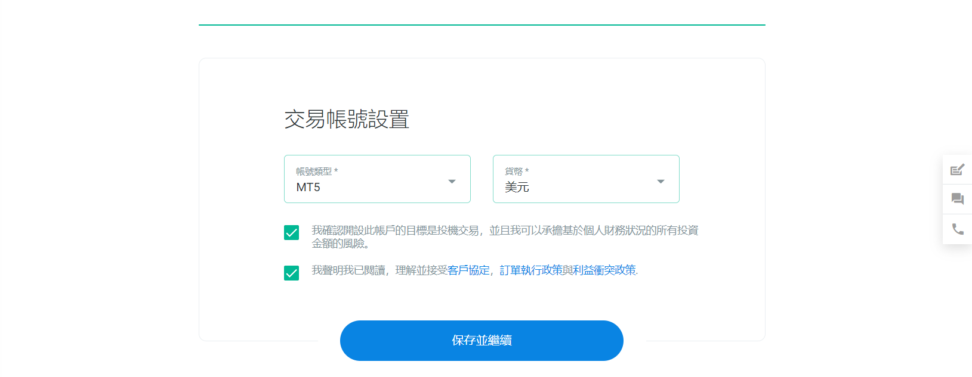Uncheck the speculative trading risk confirmation checkbox
Viewport: 972px width, 377px height.
click(x=291, y=232)
